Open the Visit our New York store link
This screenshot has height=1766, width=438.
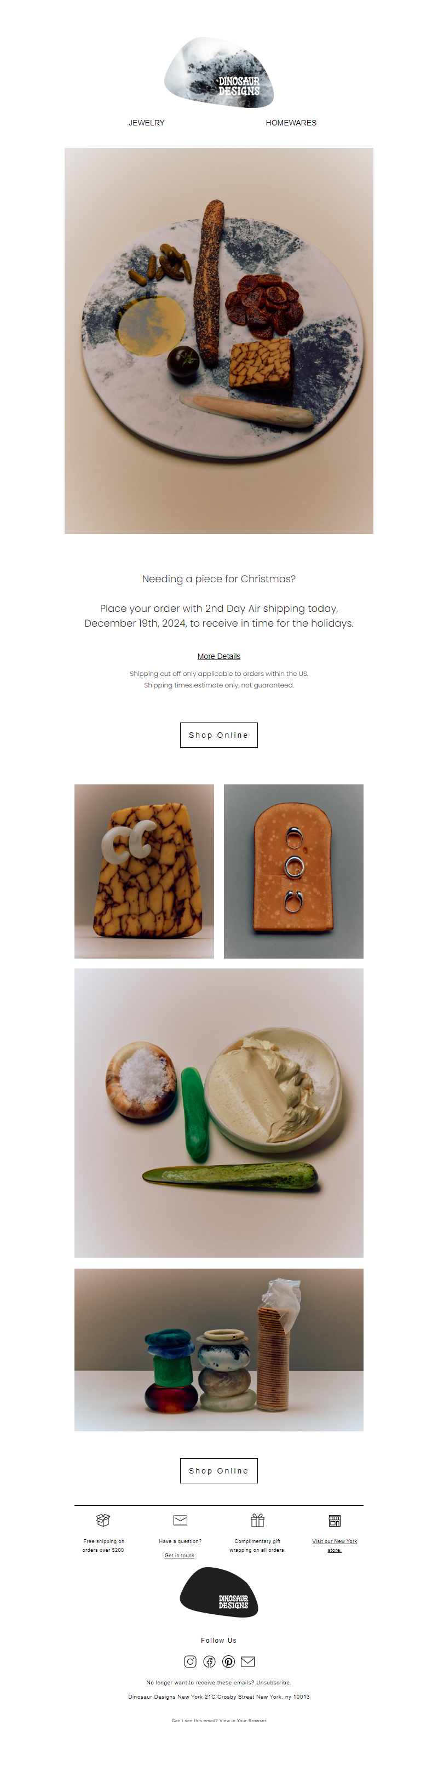[335, 1545]
